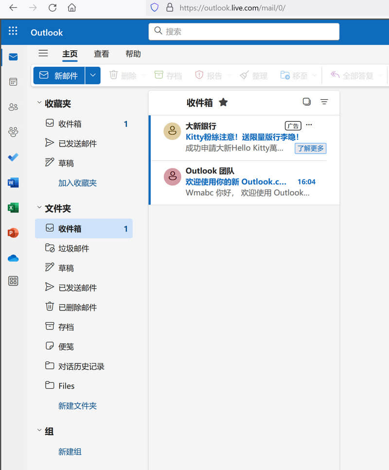Click the select messages icon in list header
This screenshot has height=470, width=389.
pyautogui.click(x=307, y=102)
